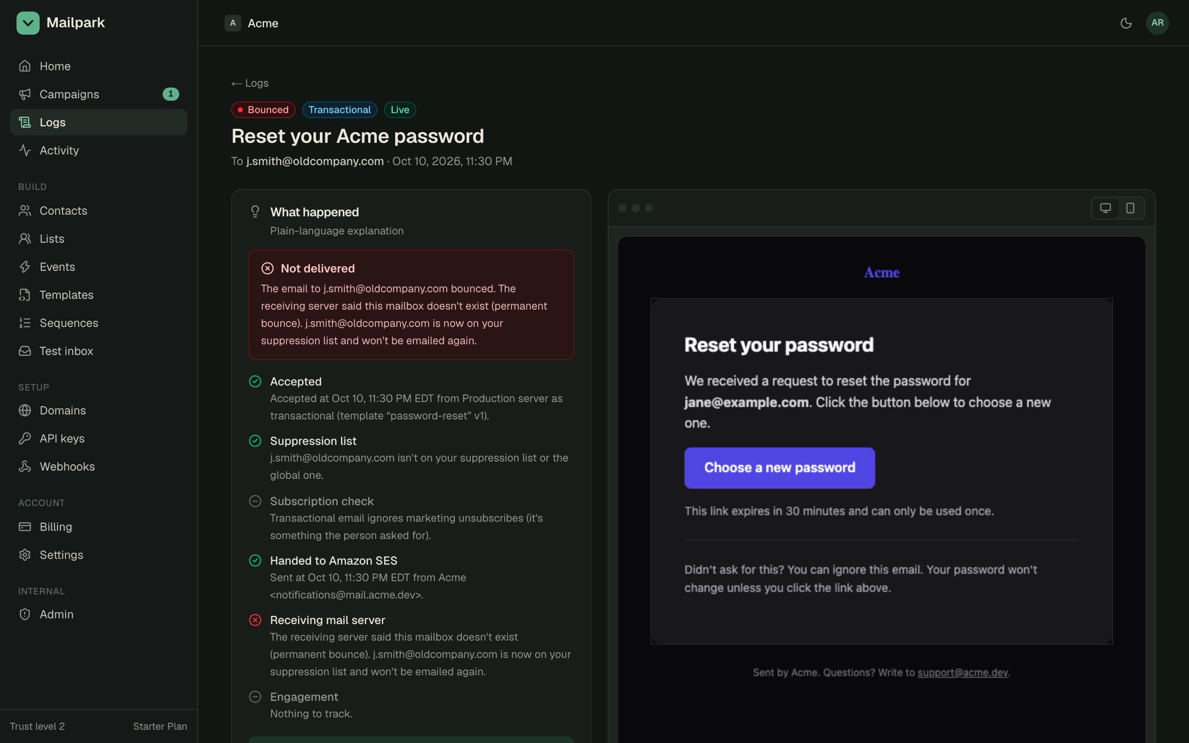1189x743 pixels.
Task: Click the Events lightning icon
Action: point(25,267)
